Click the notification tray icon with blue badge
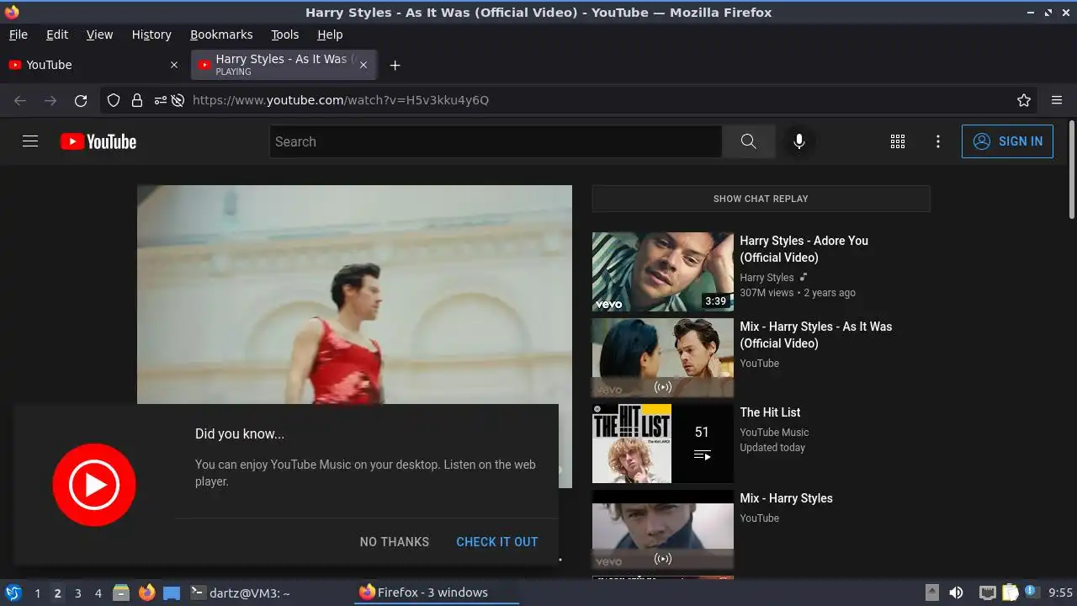Image resolution: width=1077 pixels, height=606 pixels. click(x=1031, y=593)
